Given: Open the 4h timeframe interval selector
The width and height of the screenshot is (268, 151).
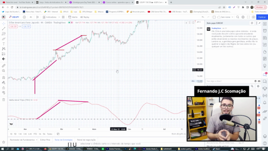Looking at the screenshot, I should [31, 17].
